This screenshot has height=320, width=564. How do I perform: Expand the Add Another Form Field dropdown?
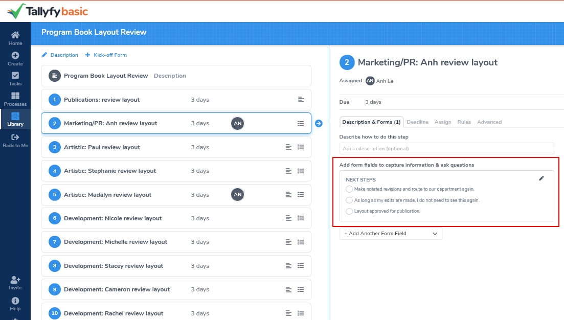(x=391, y=233)
